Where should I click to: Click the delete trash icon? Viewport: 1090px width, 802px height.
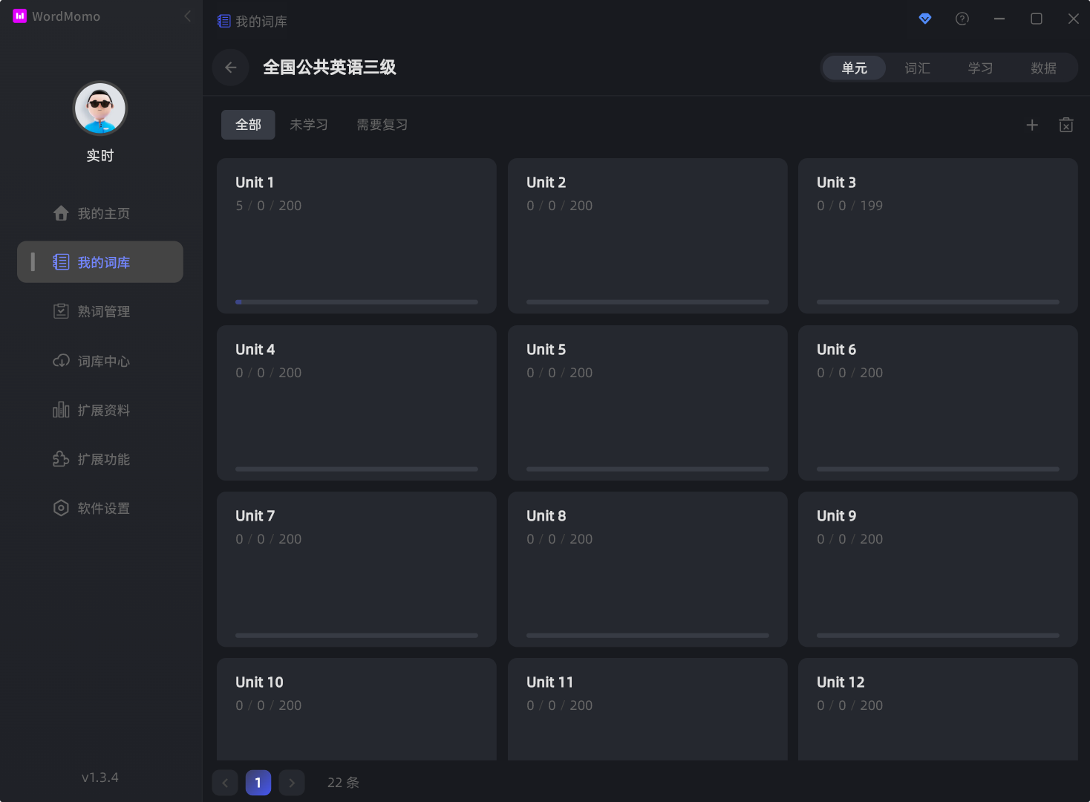[1066, 125]
